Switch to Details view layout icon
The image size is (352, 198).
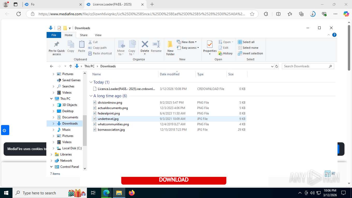(x=327, y=174)
